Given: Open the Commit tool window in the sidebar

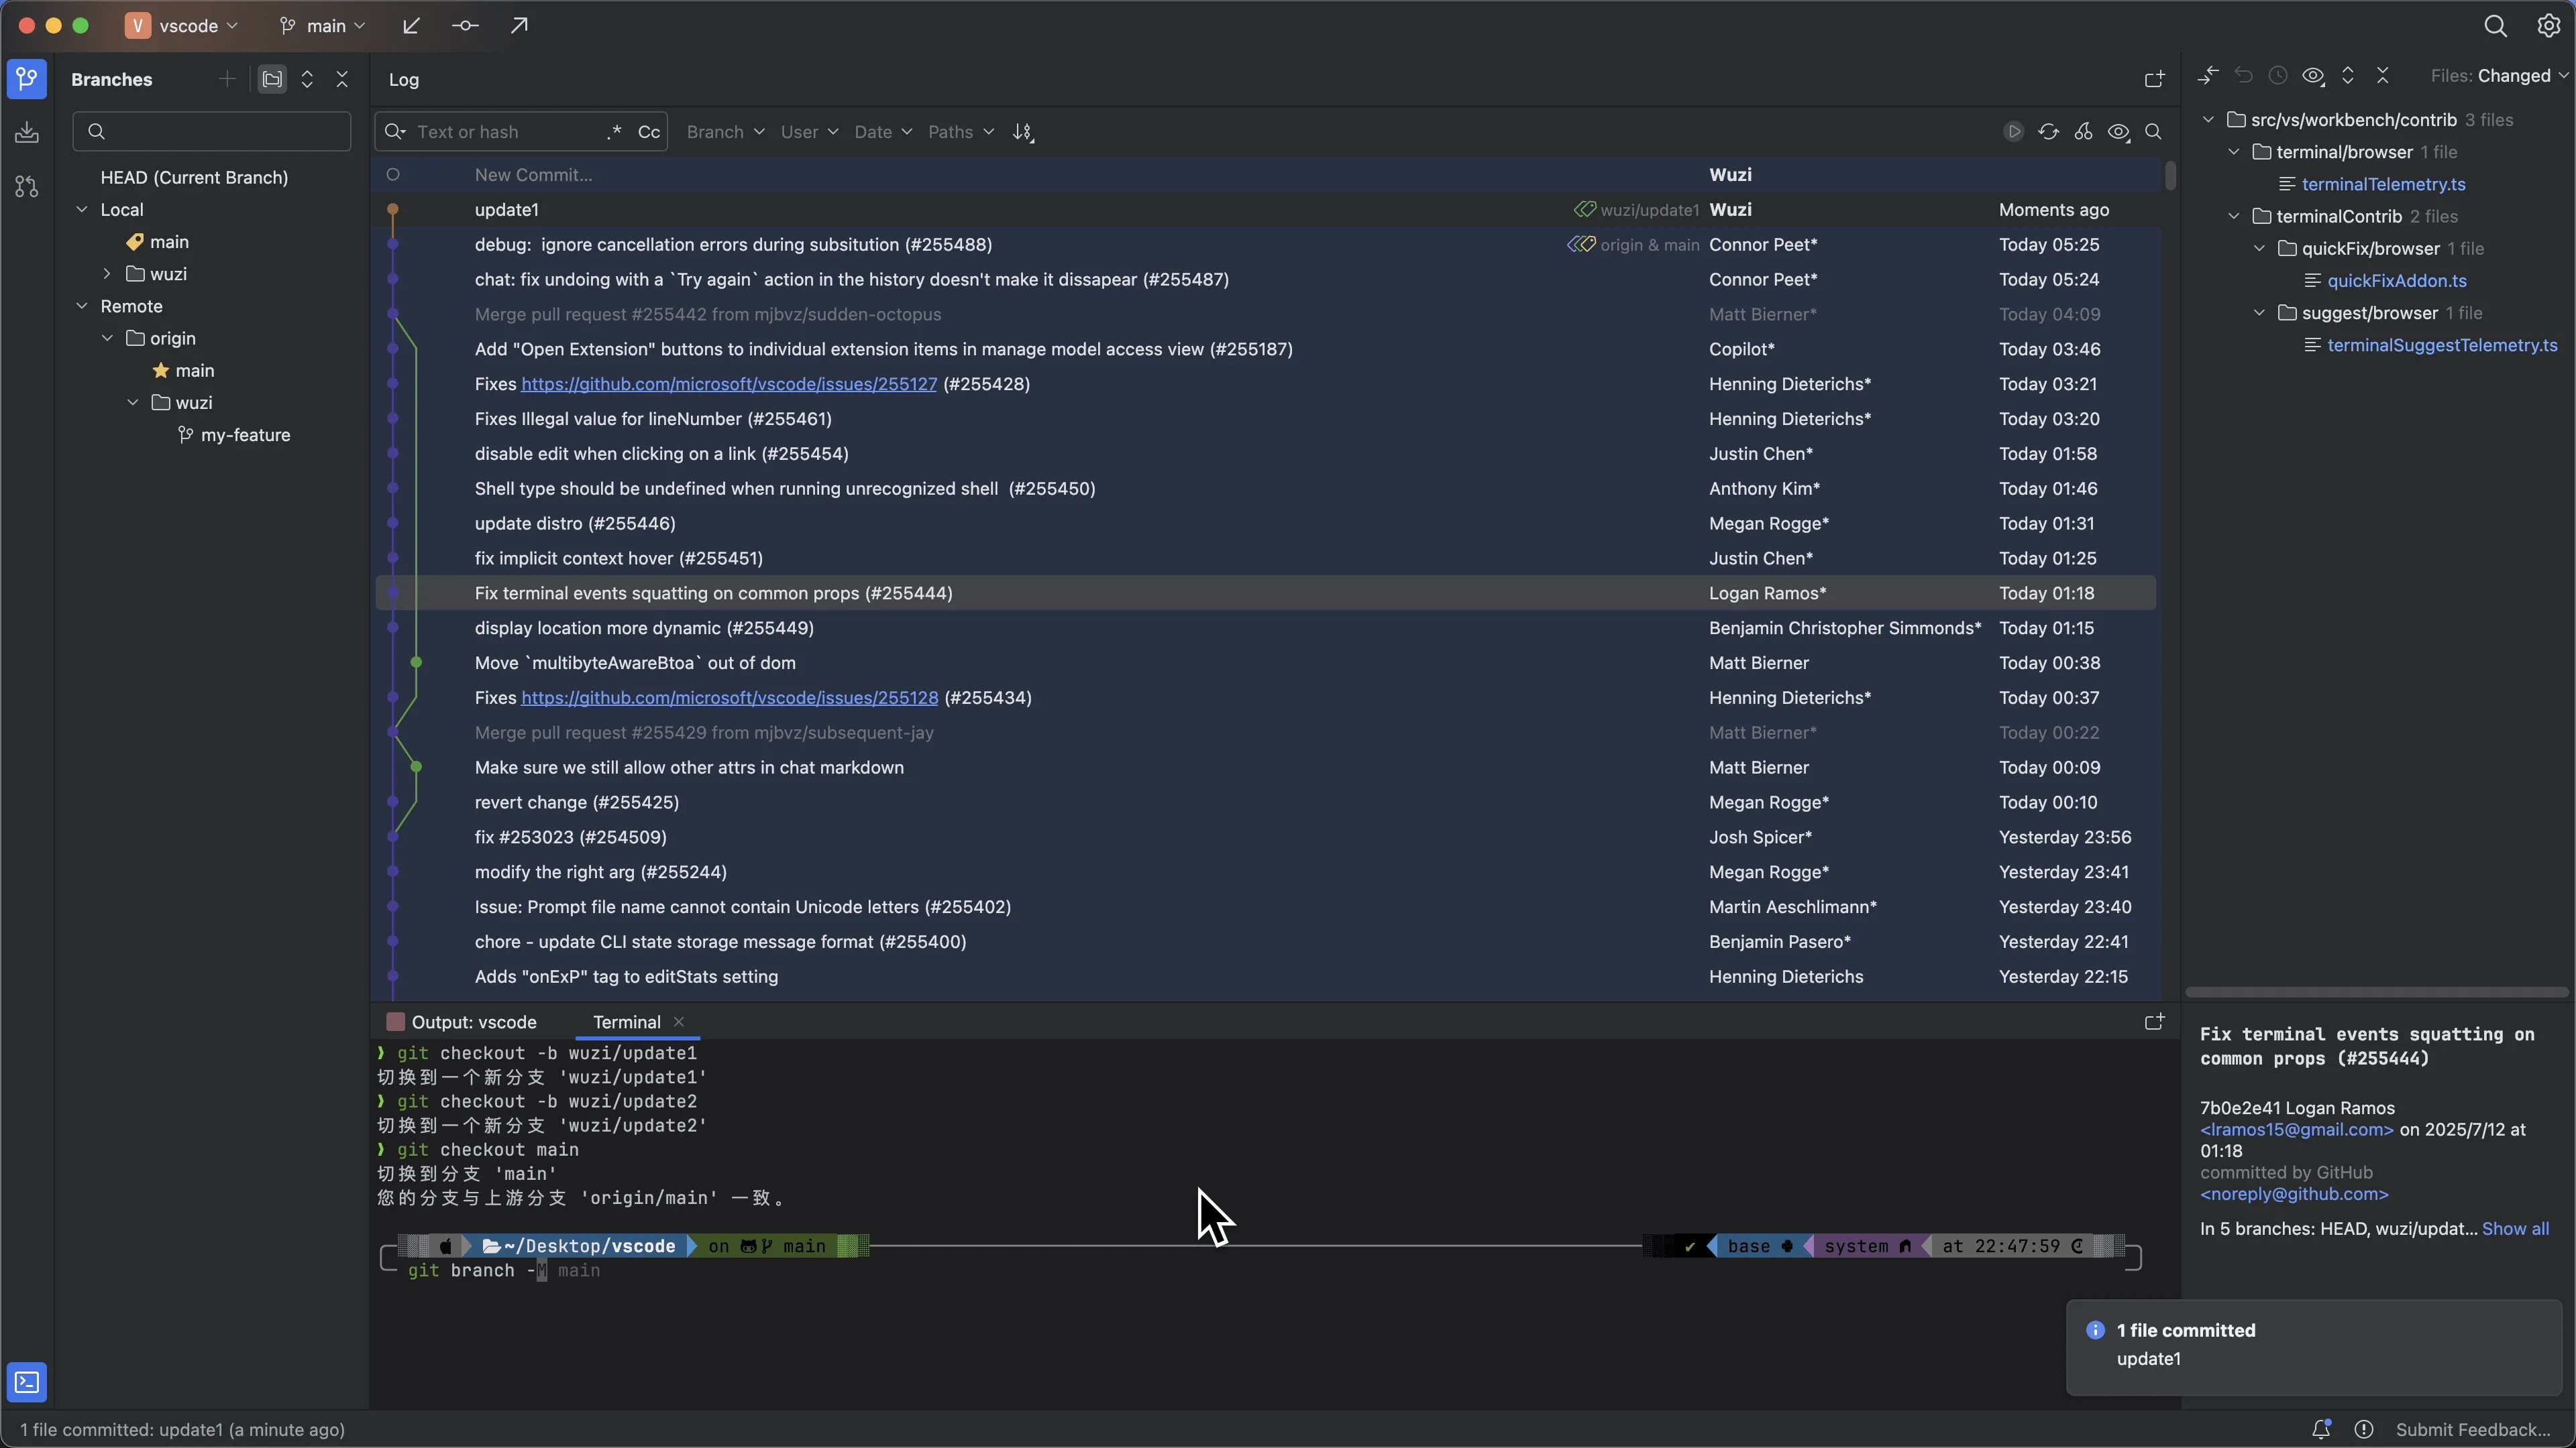Looking at the screenshot, I should pos(27,133).
